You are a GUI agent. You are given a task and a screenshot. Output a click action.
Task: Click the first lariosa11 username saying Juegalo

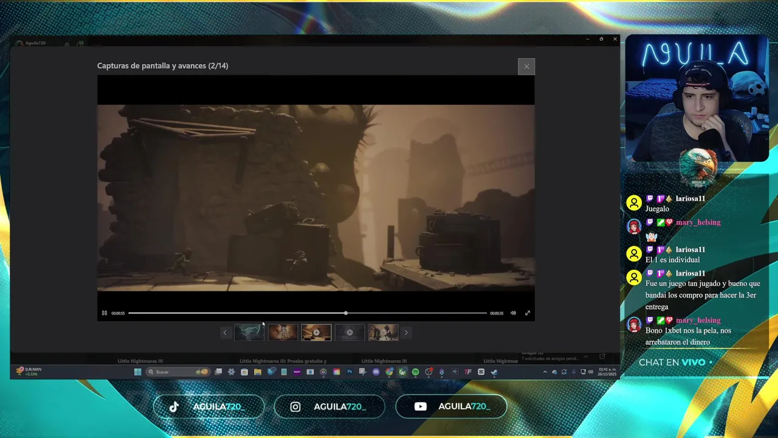690,198
